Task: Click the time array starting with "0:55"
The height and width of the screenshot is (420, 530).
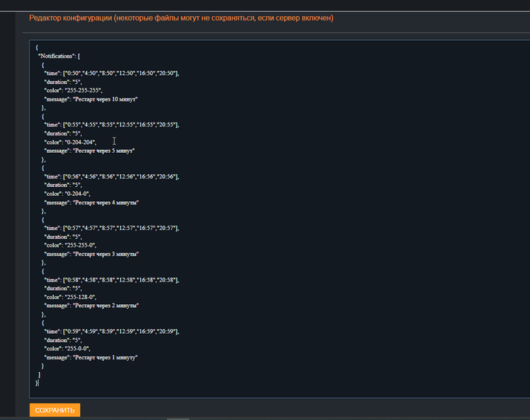Action: 120,125
